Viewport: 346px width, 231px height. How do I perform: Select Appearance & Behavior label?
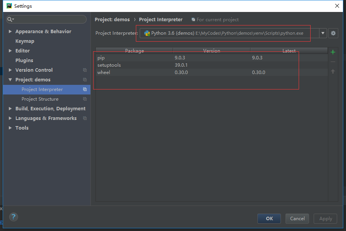[x=43, y=31]
